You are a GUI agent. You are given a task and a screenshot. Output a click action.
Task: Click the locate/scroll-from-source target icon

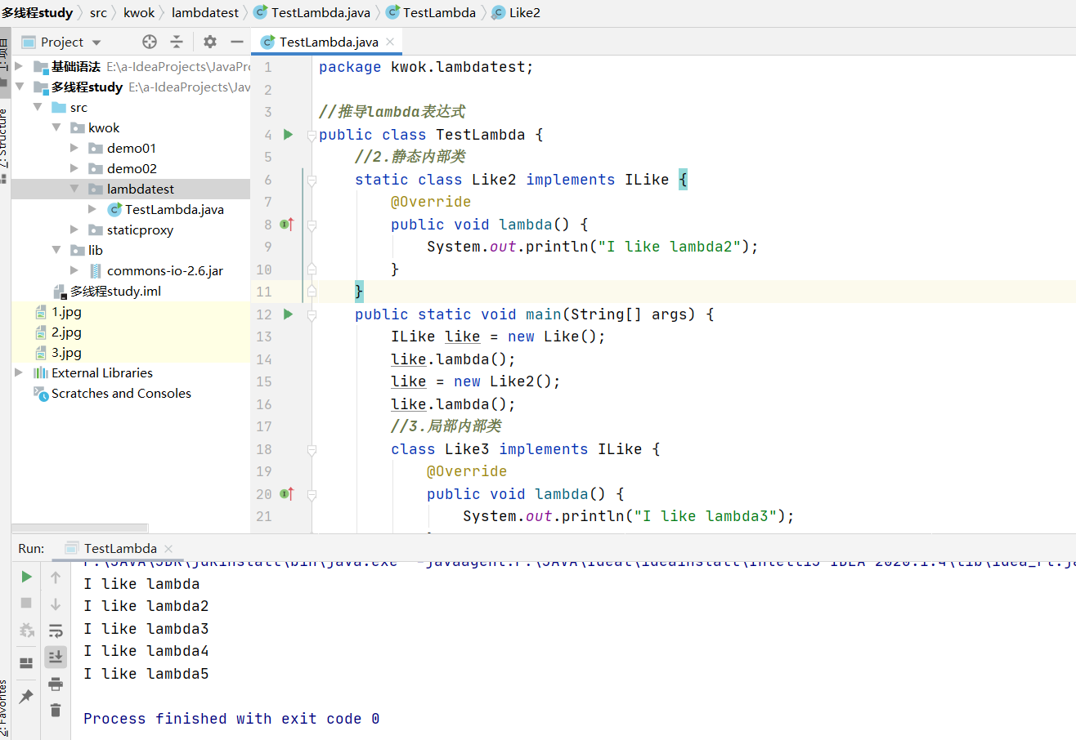point(150,42)
